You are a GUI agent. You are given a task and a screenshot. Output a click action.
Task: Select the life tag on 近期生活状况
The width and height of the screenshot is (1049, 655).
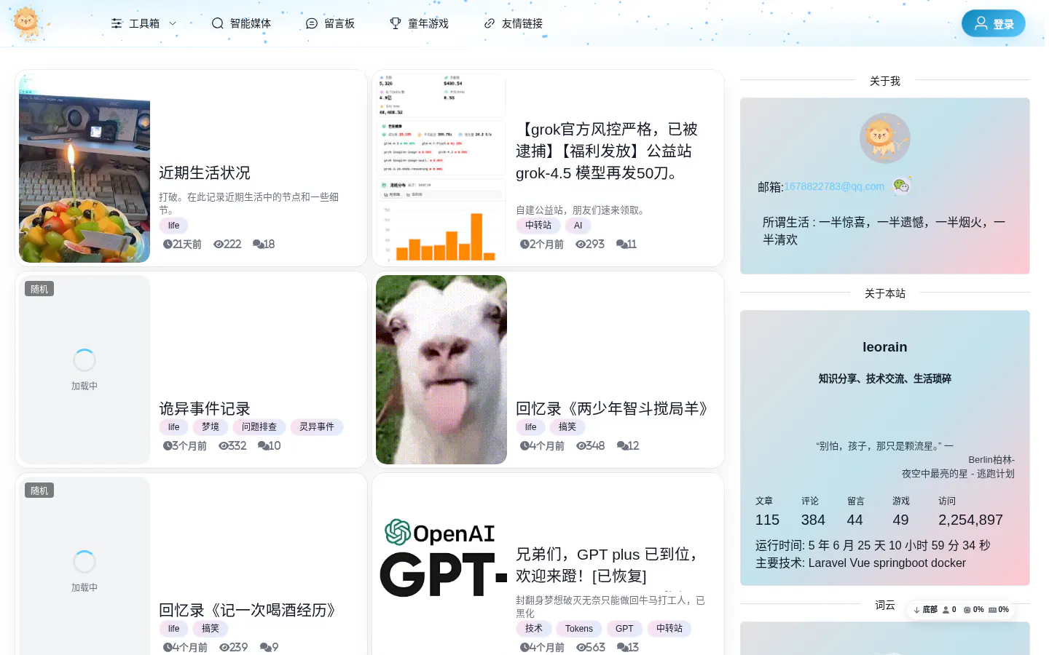click(173, 226)
